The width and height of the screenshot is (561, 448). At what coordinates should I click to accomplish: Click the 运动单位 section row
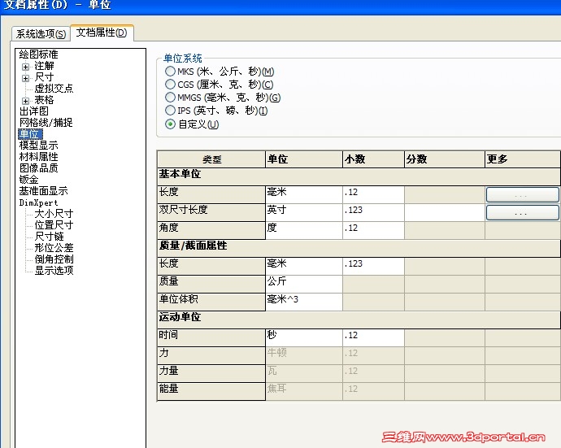pyautogui.click(x=359, y=320)
